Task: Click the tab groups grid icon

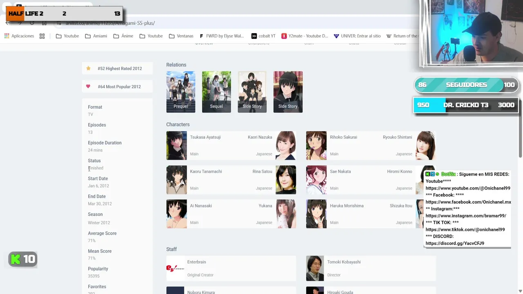Action: pyautogui.click(x=42, y=36)
